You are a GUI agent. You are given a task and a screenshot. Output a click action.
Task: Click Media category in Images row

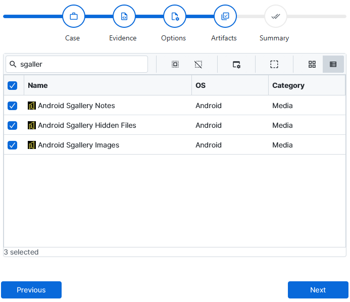[282, 145]
